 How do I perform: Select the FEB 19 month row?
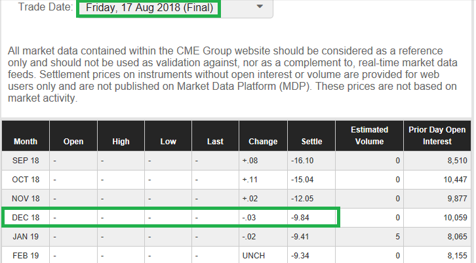(26, 254)
